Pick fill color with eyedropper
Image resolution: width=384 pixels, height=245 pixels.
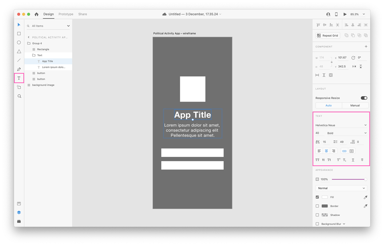pyautogui.click(x=365, y=197)
